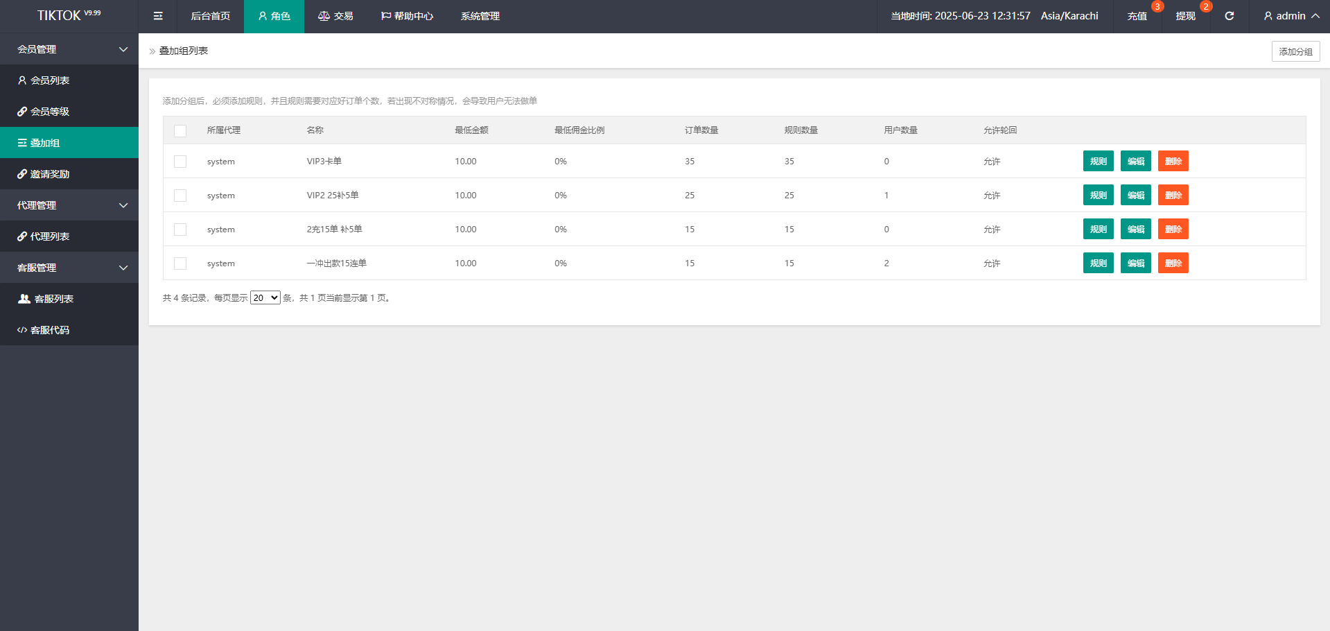Viewport: 1330px width, 631px height.
Task: Open 提现 withdrawal notifications with badge
Action: (1185, 16)
